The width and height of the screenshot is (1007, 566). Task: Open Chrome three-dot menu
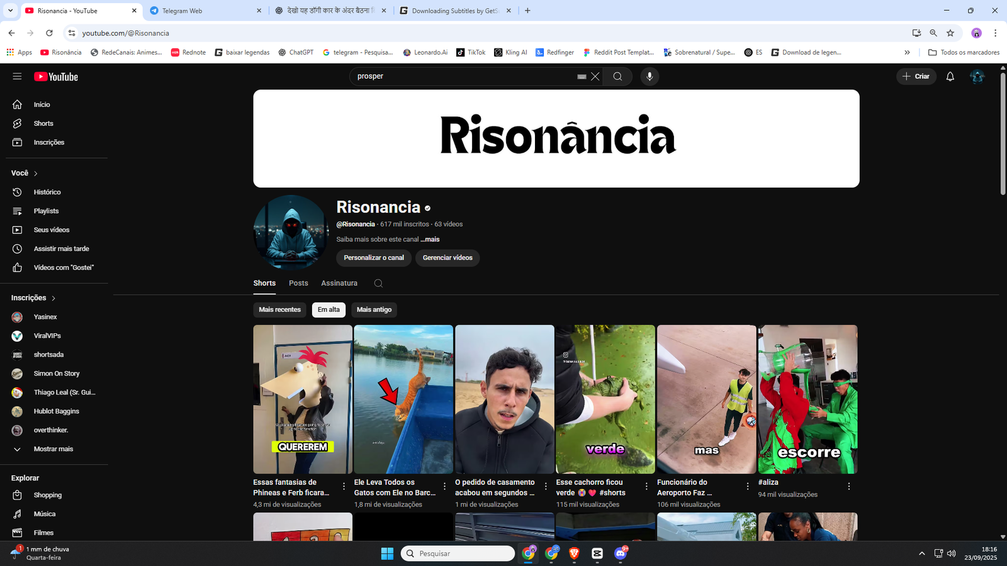(995, 33)
